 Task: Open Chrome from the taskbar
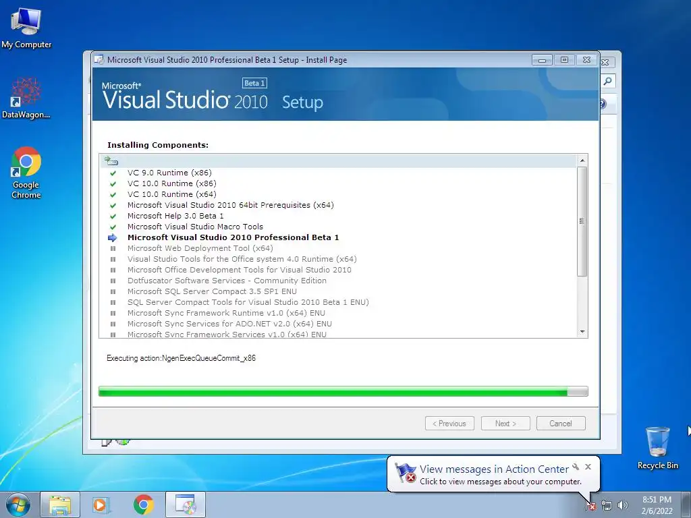pyautogui.click(x=143, y=505)
